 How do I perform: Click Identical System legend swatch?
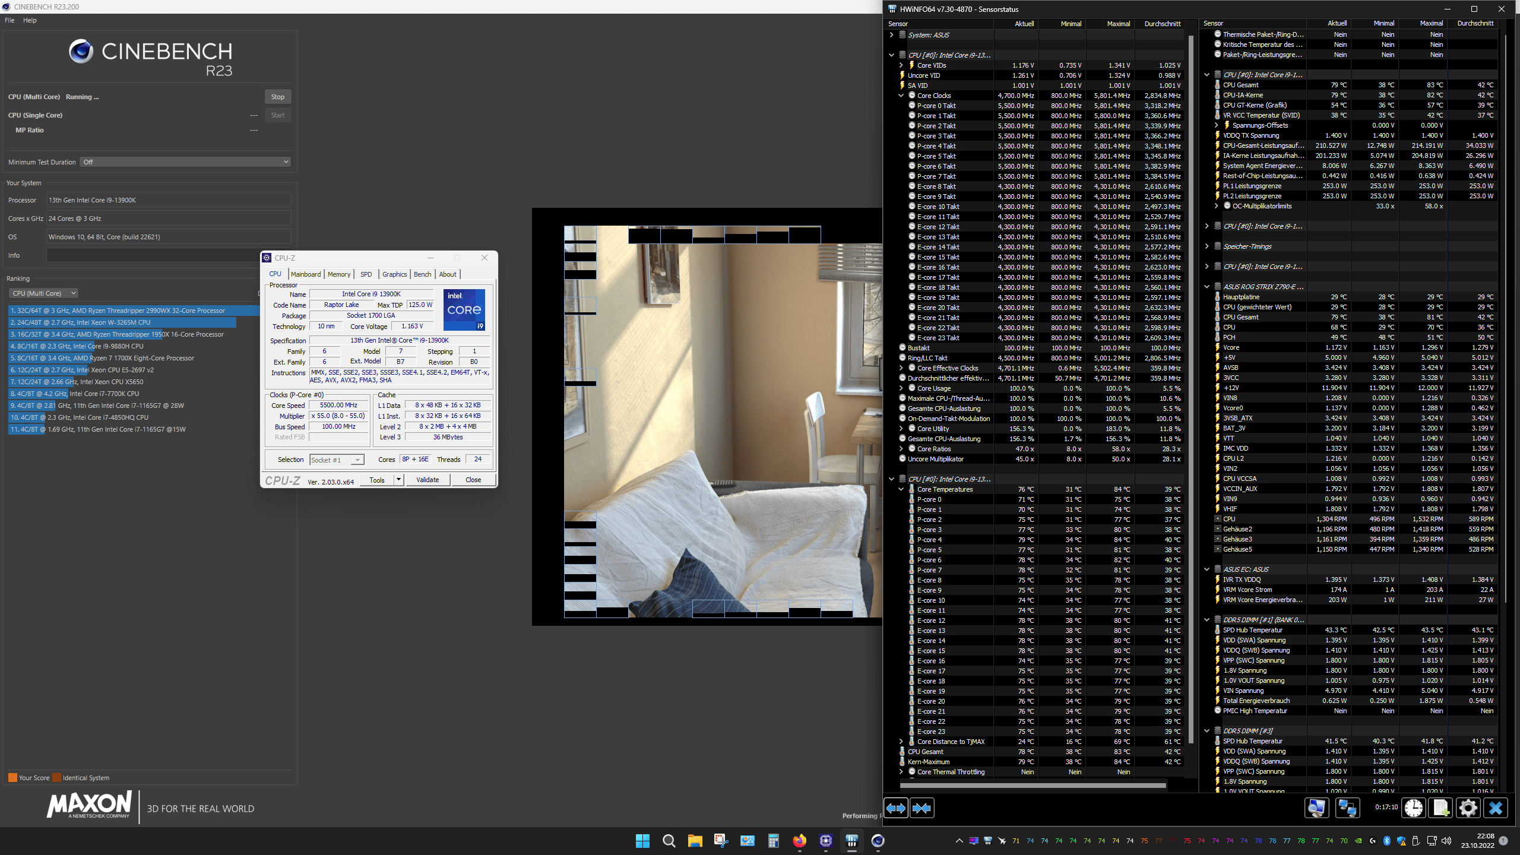pos(56,778)
